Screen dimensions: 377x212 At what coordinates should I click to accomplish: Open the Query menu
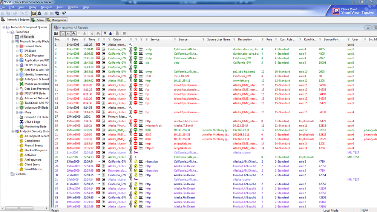point(32,7)
